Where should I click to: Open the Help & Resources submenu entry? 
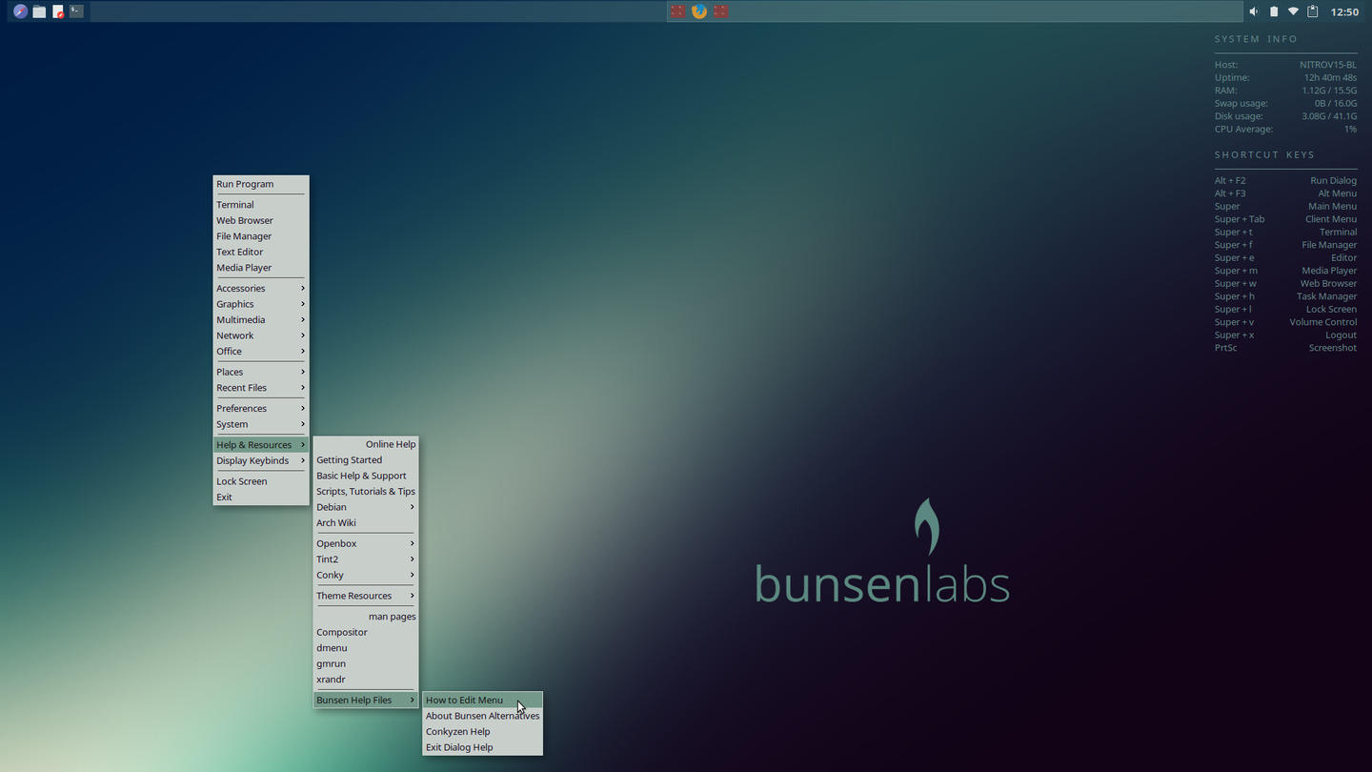[x=261, y=445]
